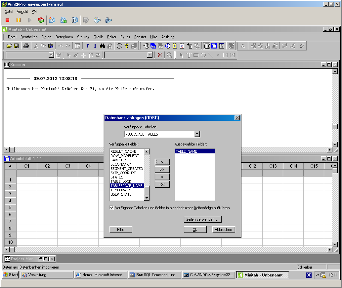Stop the VM with the red square icon
The width and height of the screenshot is (342, 288).
pyautogui.click(x=7, y=20)
